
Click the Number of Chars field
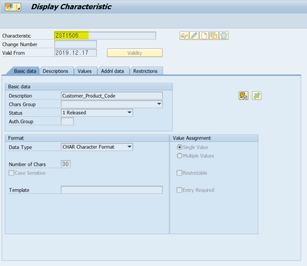66,164
